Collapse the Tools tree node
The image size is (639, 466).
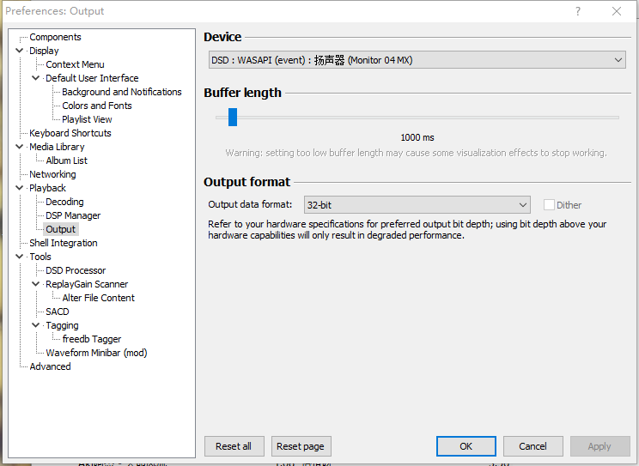tap(20, 257)
